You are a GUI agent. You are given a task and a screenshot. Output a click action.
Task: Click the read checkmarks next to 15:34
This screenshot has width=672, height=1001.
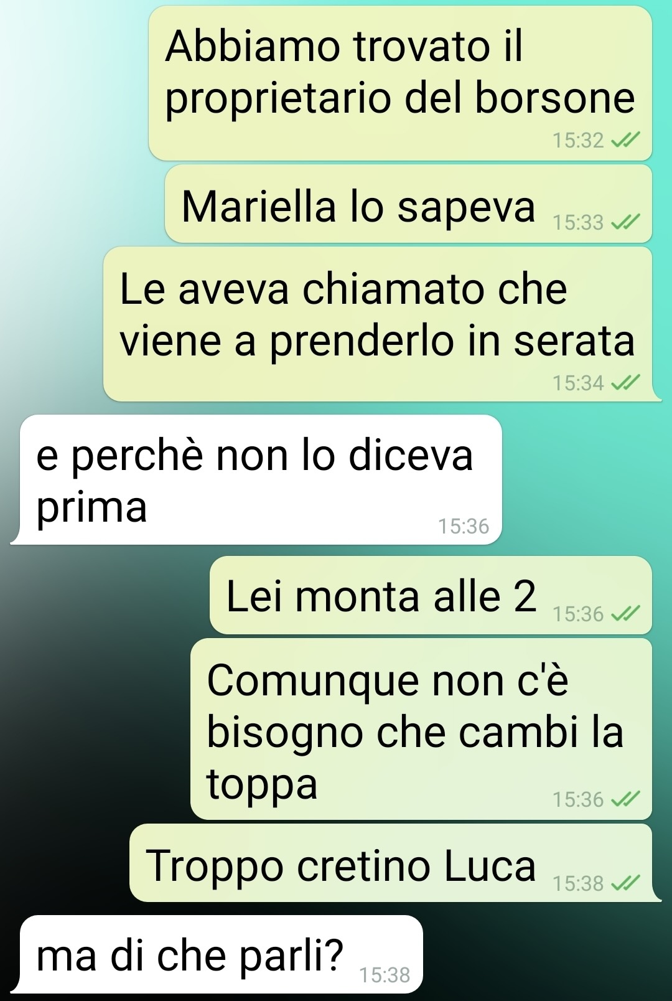point(625,382)
